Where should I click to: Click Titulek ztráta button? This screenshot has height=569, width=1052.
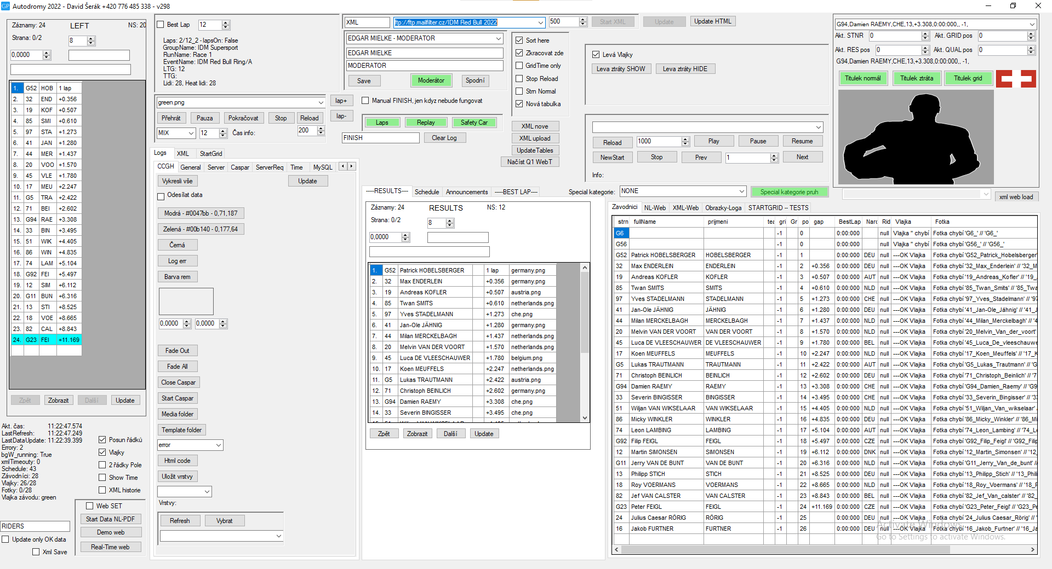pos(917,78)
